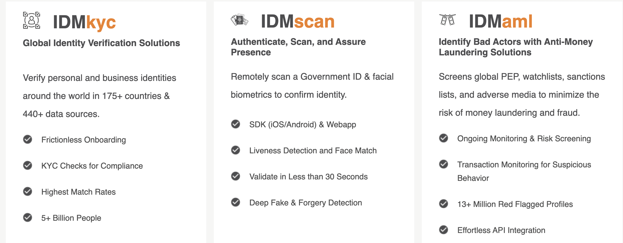Click checkmark beside SDK (iOS/Android) & Webapp

click(236, 124)
